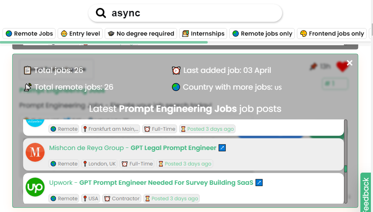Select the Remote jobs only filter
This screenshot has width=373, height=212.
[262, 34]
